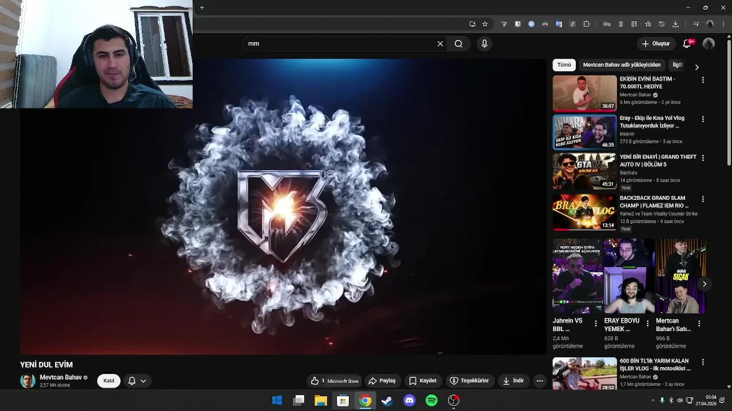Open the Chrome extensions puzzle icon
The height and width of the screenshot is (411, 732).
[586, 24]
